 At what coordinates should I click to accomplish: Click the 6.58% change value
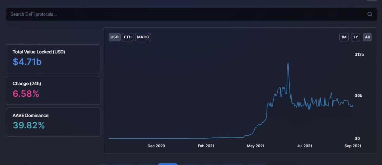click(x=26, y=94)
